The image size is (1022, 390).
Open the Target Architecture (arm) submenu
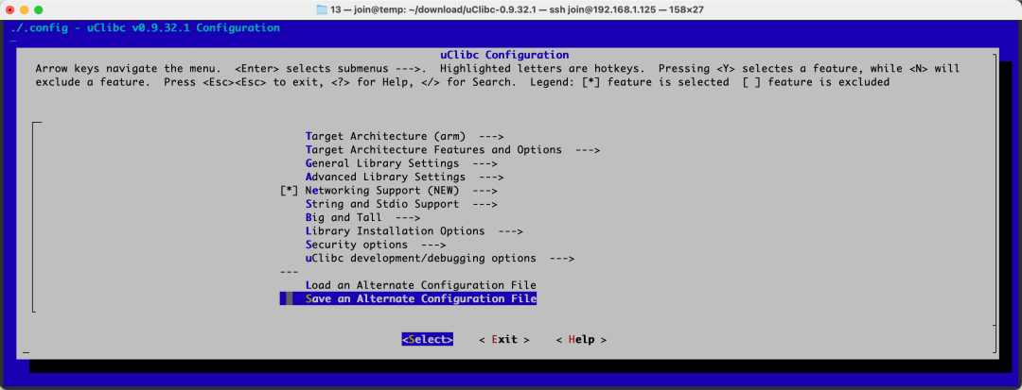coord(404,137)
